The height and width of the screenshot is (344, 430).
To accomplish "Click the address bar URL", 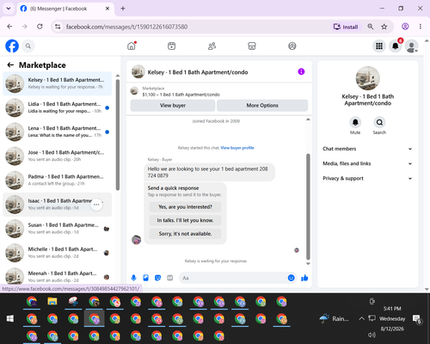I will (126, 27).
